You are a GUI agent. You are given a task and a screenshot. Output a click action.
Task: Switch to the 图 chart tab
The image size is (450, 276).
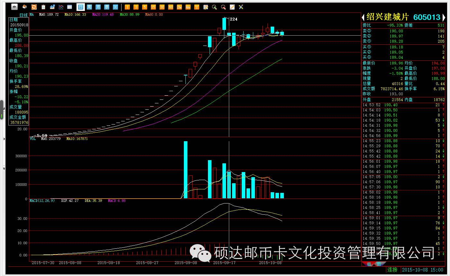[379, 264]
